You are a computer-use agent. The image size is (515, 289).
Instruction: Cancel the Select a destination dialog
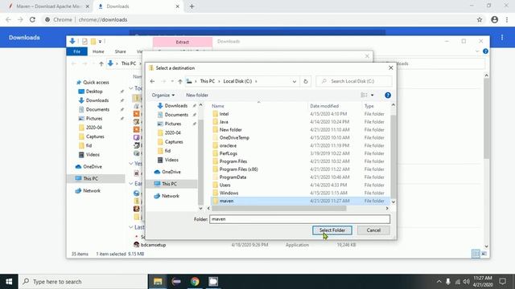(x=373, y=230)
